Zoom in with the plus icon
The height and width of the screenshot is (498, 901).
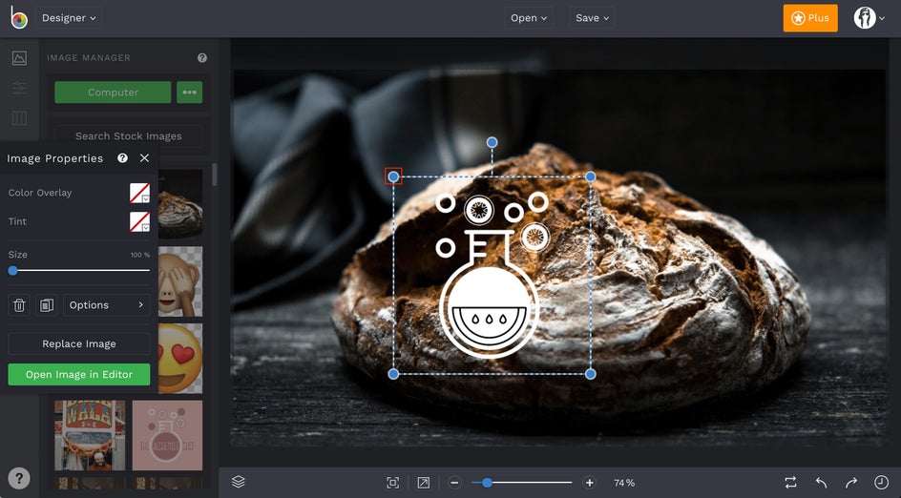tap(589, 483)
